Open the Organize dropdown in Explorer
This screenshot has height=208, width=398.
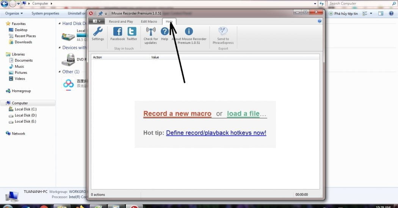(14, 14)
